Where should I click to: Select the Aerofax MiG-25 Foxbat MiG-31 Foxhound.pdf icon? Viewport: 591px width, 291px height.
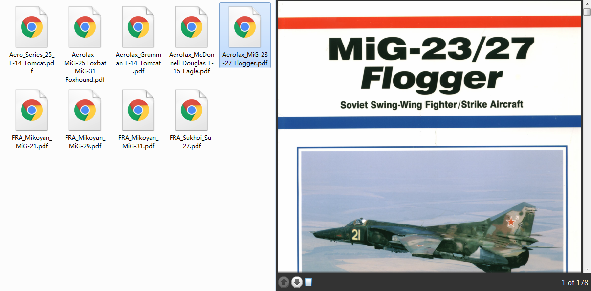click(85, 27)
